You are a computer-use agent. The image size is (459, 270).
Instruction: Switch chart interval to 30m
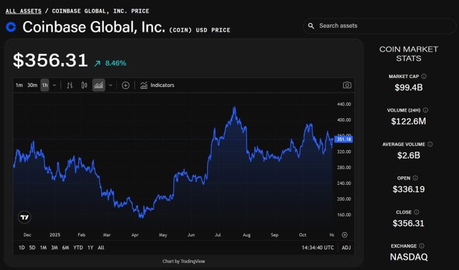coord(32,85)
